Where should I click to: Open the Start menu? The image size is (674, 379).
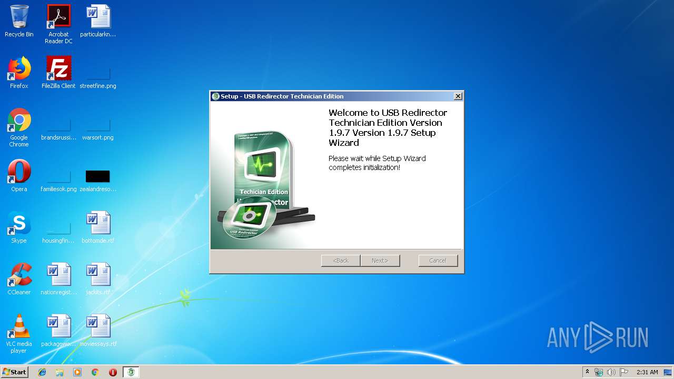(x=15, y=372)
